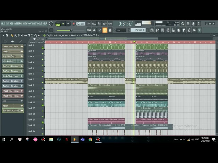218x163 pixels.
Task: Select the zoom tool in playlist
Action: click(36, 35)
